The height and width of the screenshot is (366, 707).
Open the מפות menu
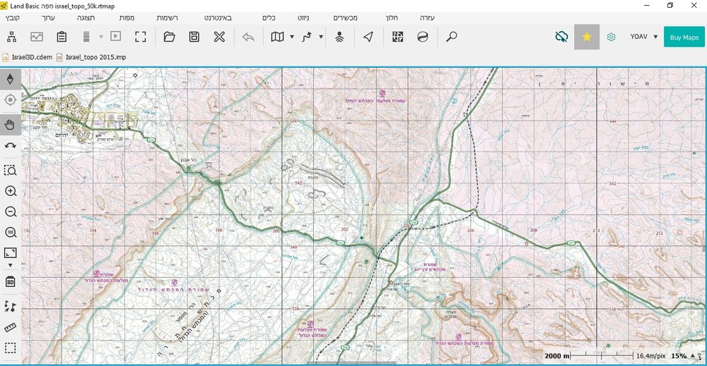coord(127,18)
